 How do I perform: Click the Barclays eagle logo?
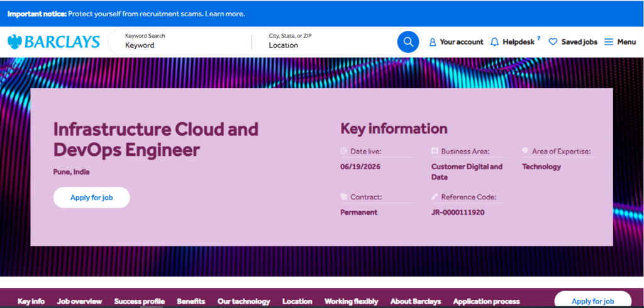(x=14, y=42)
